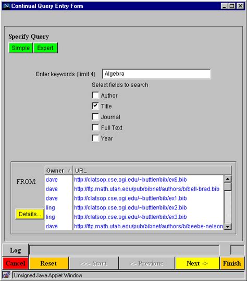Click the scroll down arrow in URL list

click(228, 227)
